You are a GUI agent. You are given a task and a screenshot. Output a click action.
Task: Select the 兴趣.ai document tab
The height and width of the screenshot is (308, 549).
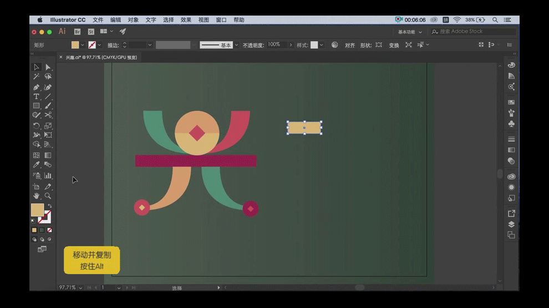pos(101,57)
